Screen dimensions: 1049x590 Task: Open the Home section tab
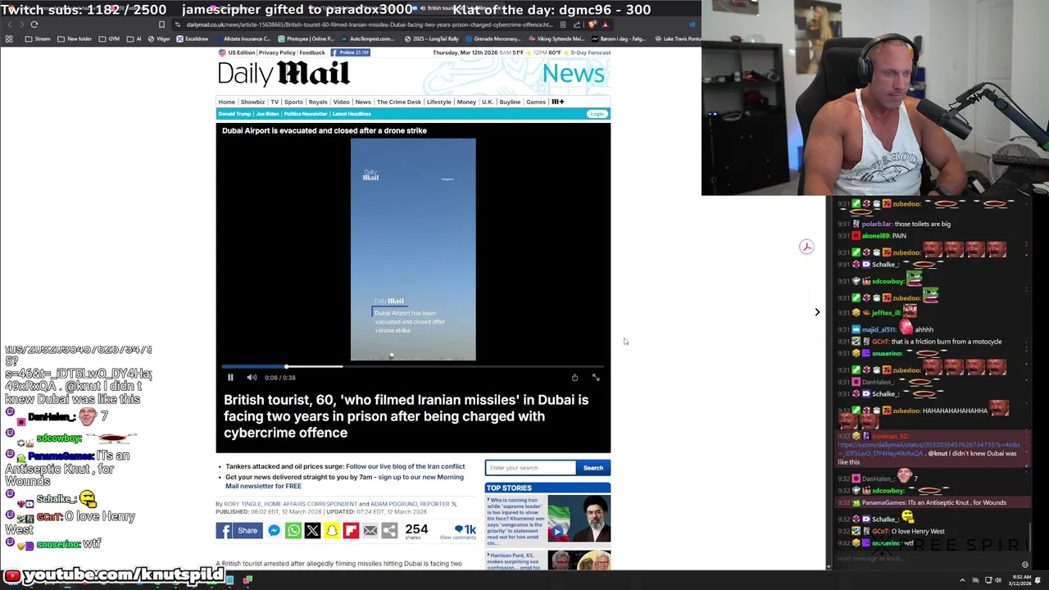coord(227,102)
